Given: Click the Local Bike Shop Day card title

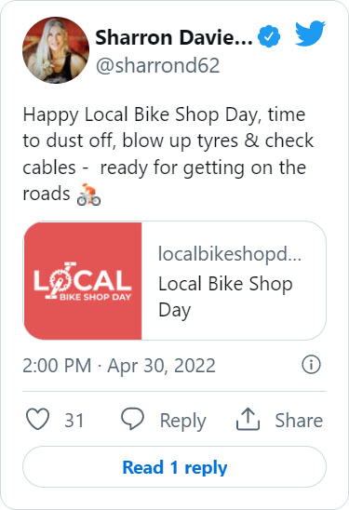Looking at the screenshot, I should [225, 297].
